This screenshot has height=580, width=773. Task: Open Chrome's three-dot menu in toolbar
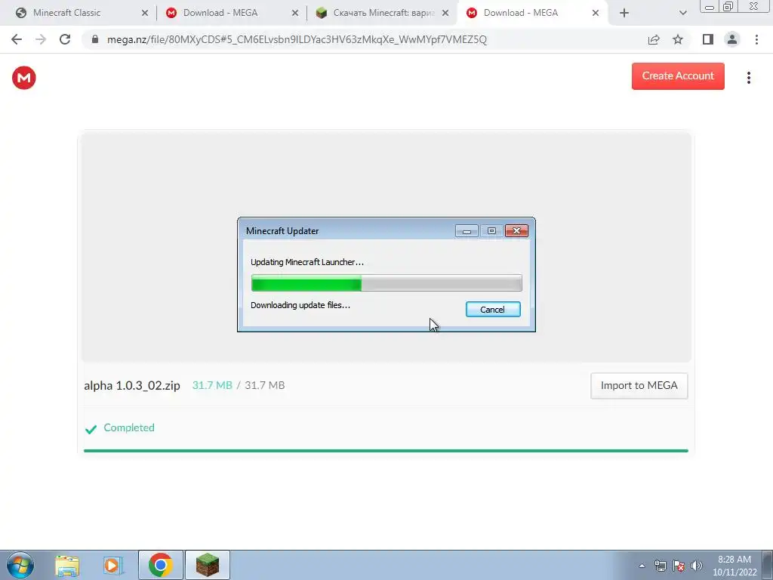click(x=756, y=39)
